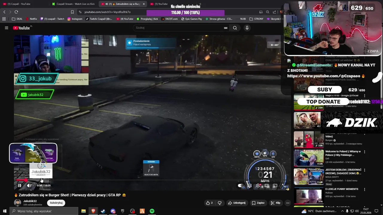Open the Jakubik32 channel avatar
383x215 pixels.
[18, 203]
